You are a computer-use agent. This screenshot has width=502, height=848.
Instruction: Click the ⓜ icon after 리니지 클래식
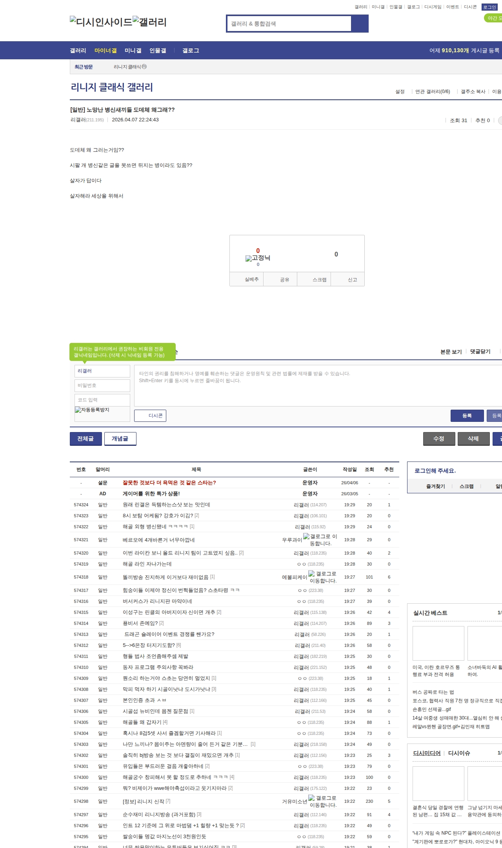144,67
